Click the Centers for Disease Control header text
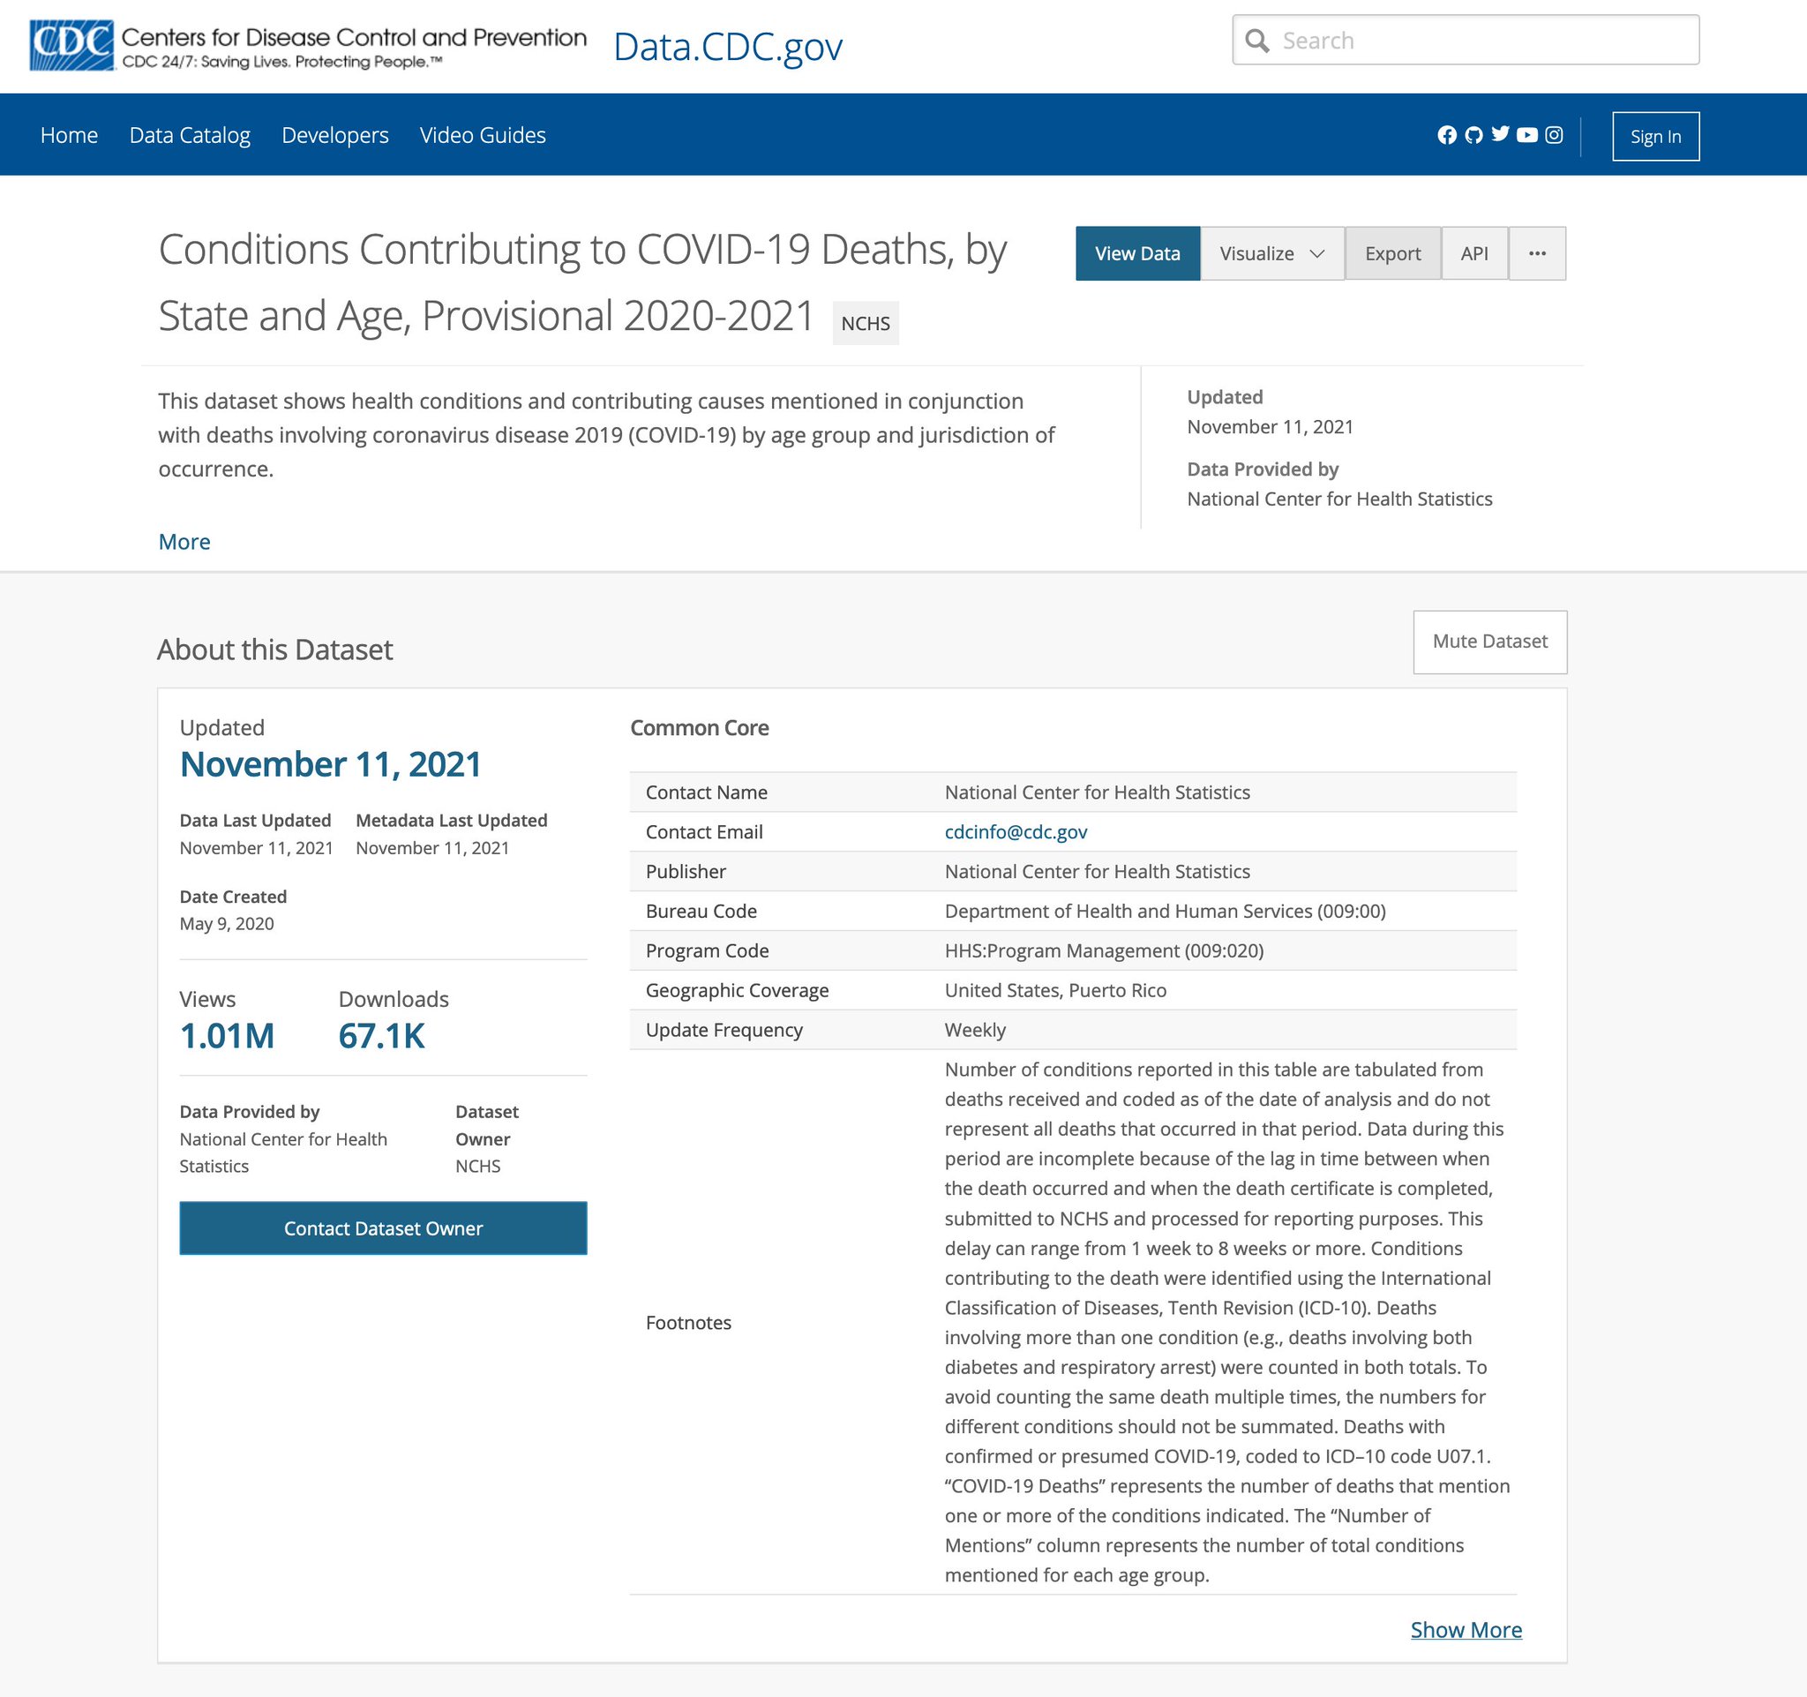The image size is (1807, 1697). coord(354,37)
